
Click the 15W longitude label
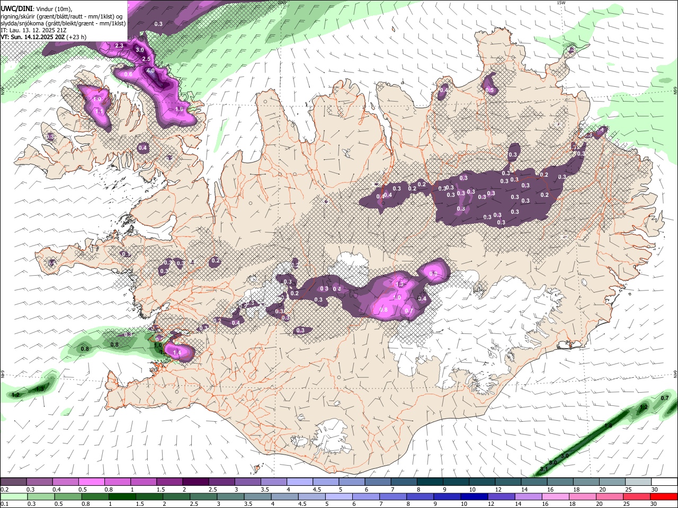point(561,3)
